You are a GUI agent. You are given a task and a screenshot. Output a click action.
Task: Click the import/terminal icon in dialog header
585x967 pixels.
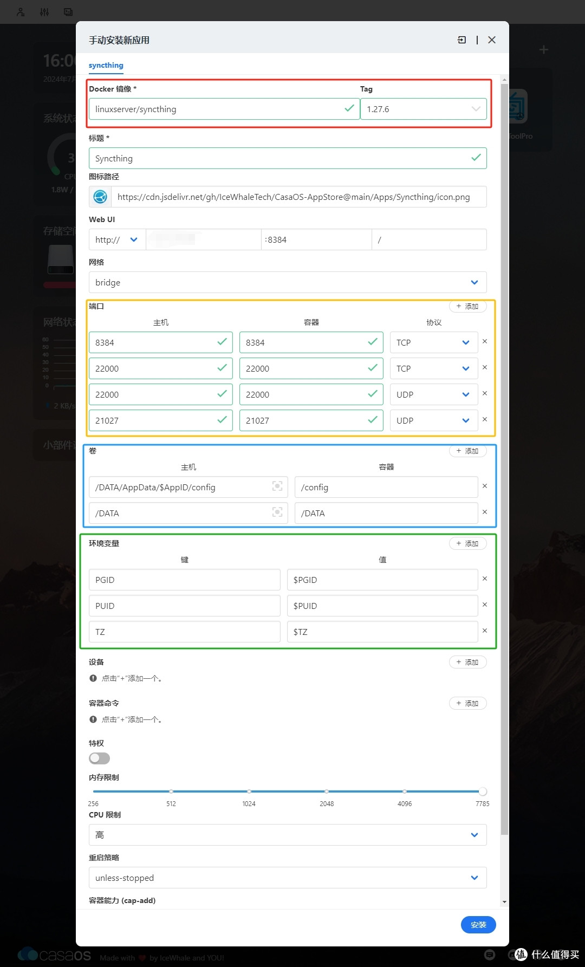click(461, 40)
